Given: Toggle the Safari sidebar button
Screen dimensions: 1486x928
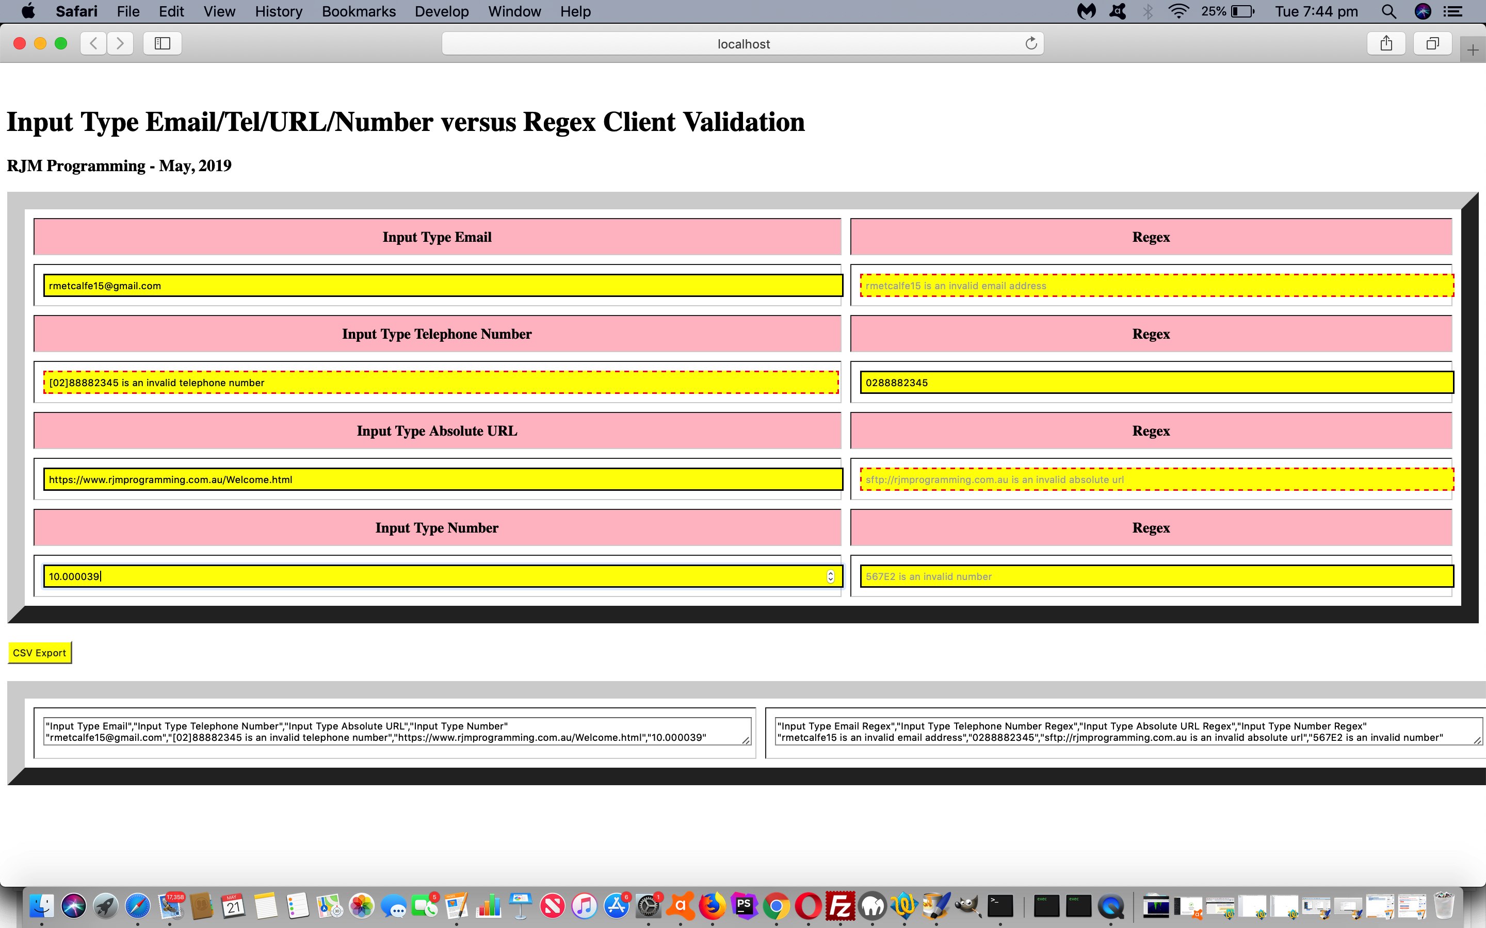Looking at the screenshot, I should click(162, 43).
